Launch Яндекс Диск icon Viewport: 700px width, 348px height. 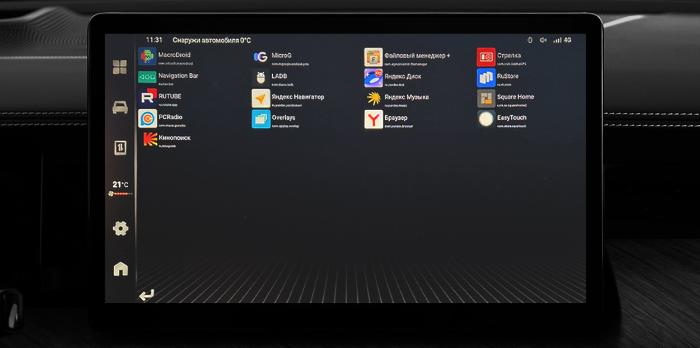(374, 78)
